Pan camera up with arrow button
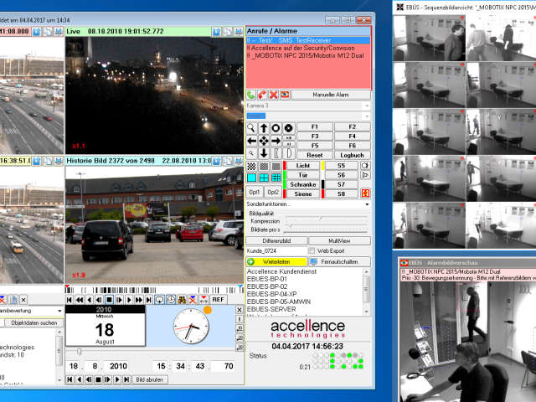This screenshot has height=402, width=536. (264, 128)
